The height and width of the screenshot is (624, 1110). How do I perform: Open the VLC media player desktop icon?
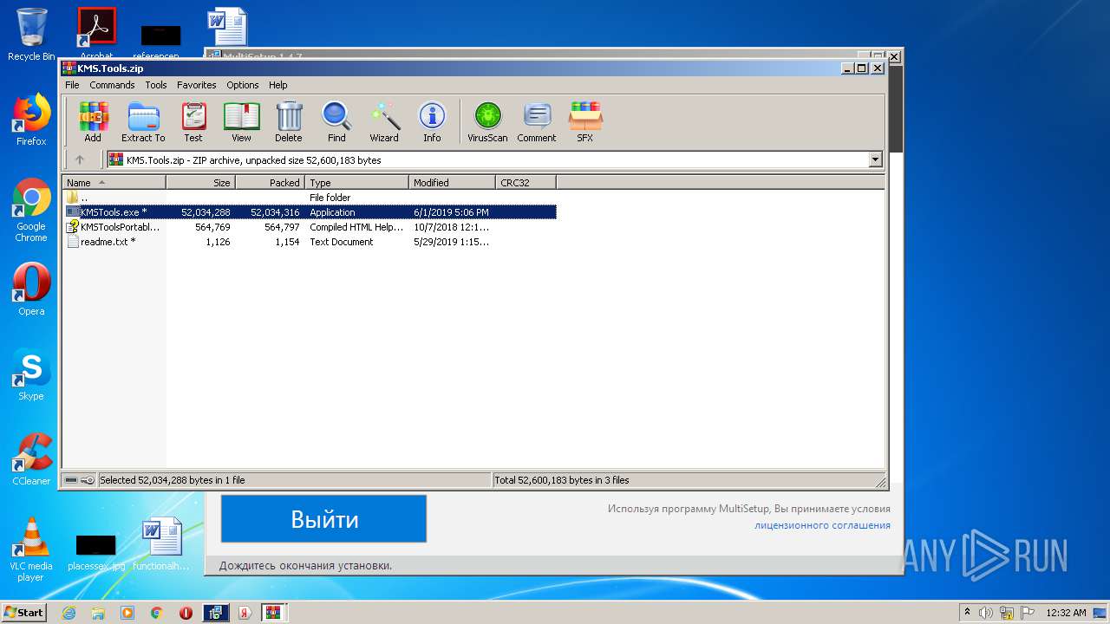pyautogui.click(x=31, y=549)
